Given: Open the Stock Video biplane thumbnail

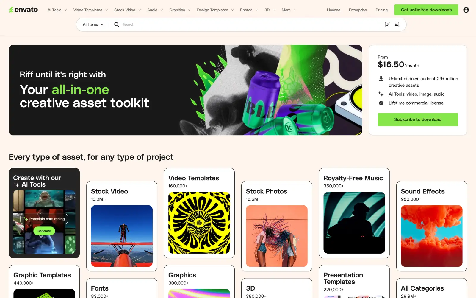Looking at the screenshot, I should pyautogui.click(x=122, y=236).
